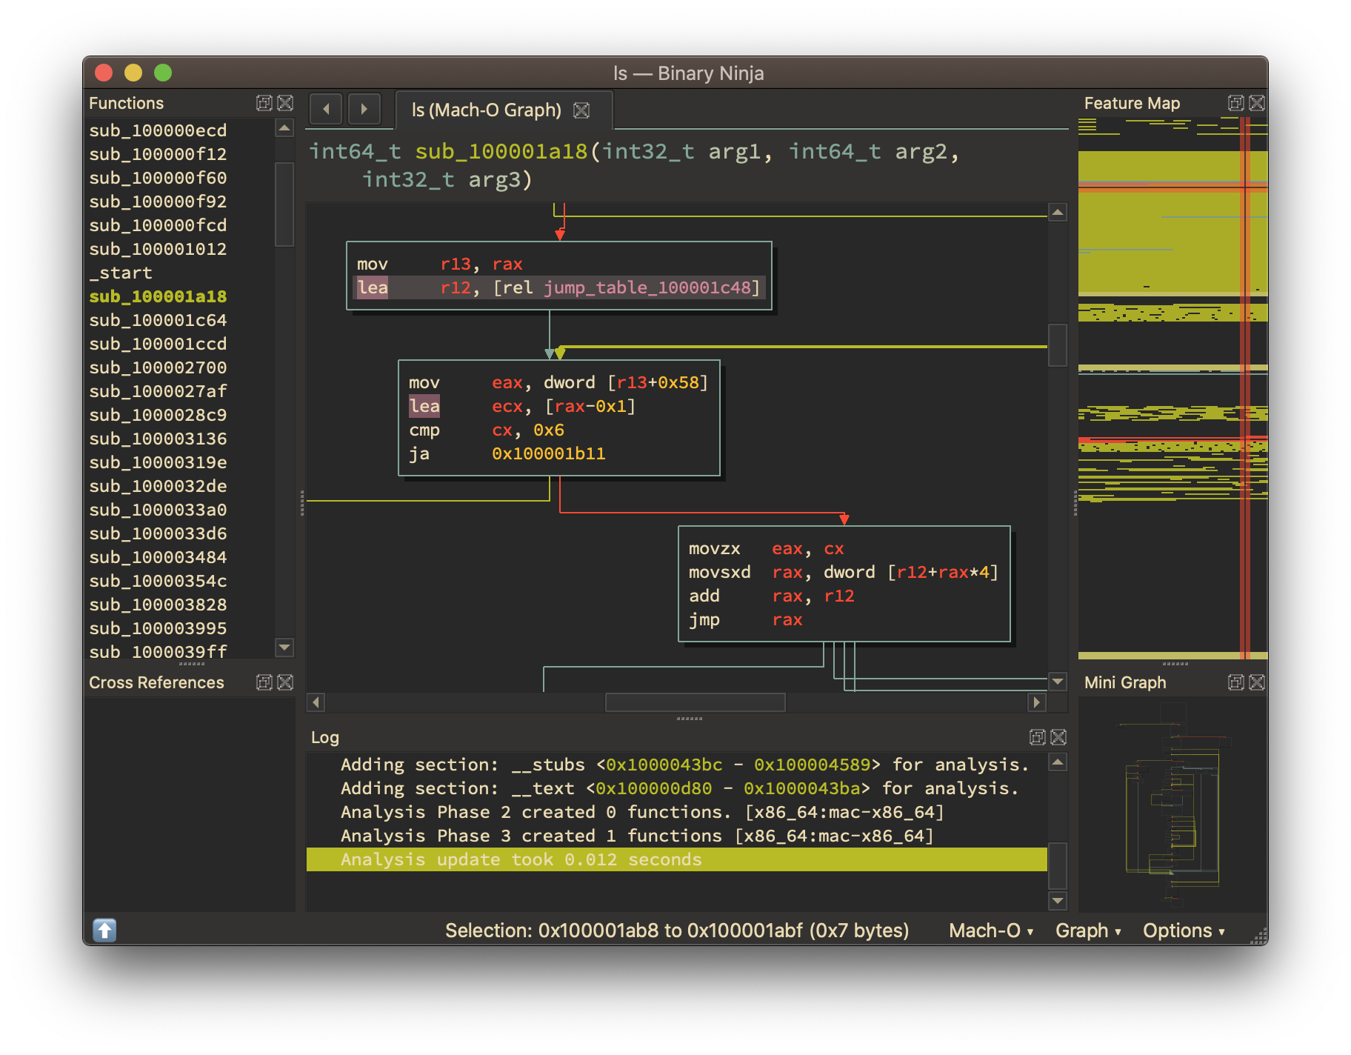Undock the Log panel

tap(1037, 737)
